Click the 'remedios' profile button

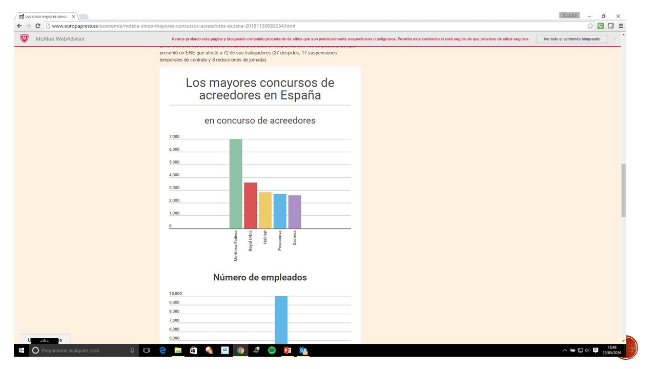click(x=569, y=15)
